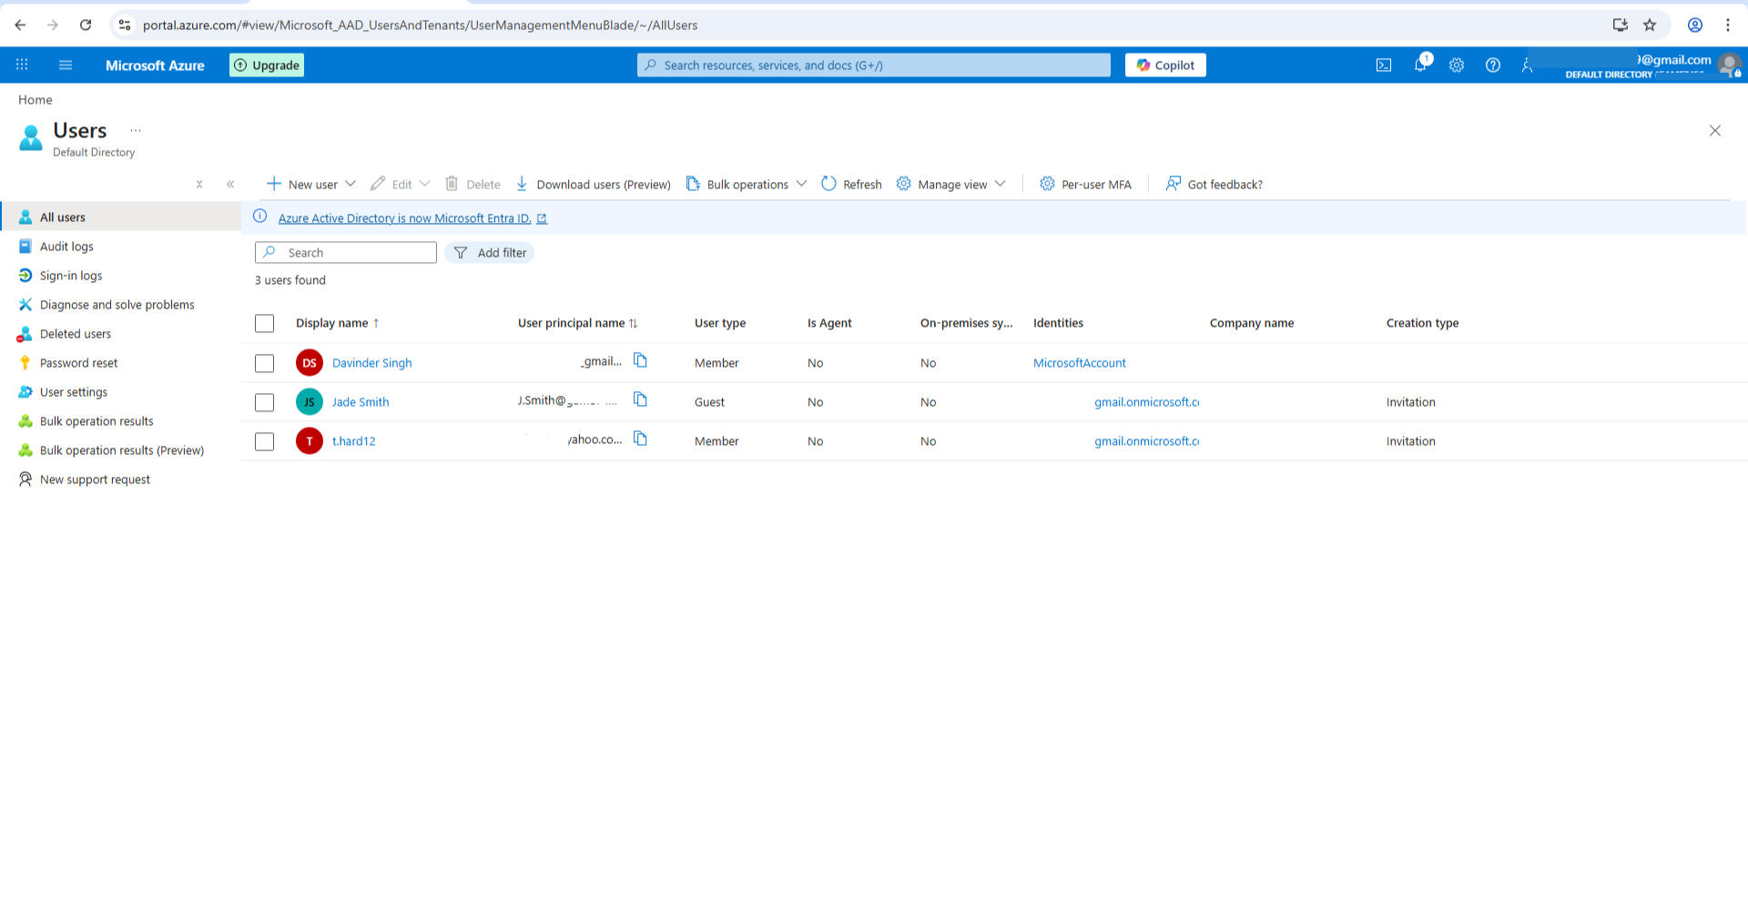Image resolution: width=1748 pixels, height=900 pixels.
Task: Open the notifications bell
Action: click(x=1420, y=65)
